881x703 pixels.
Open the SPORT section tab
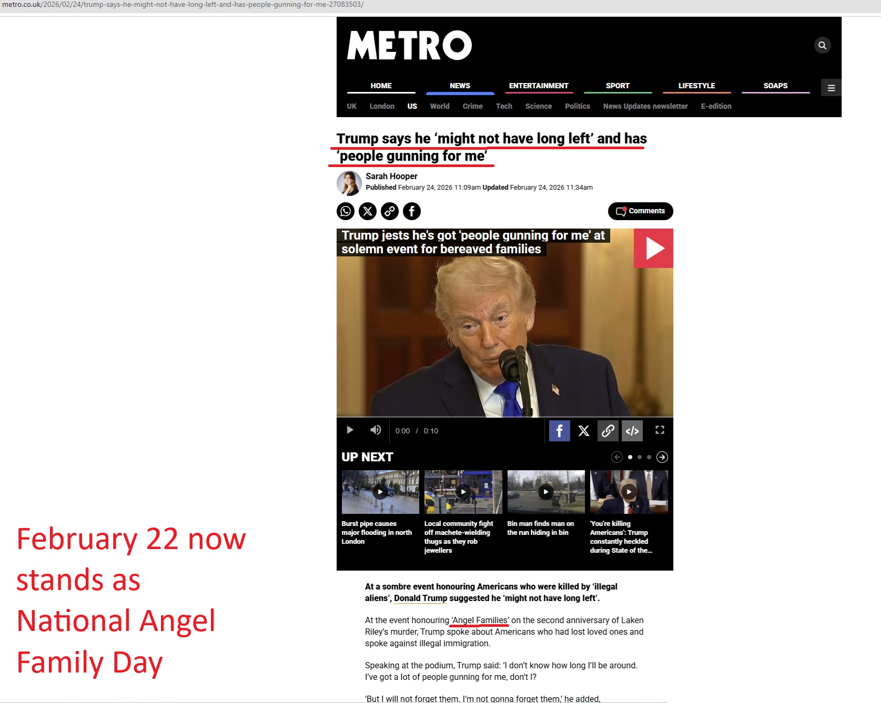618,86
